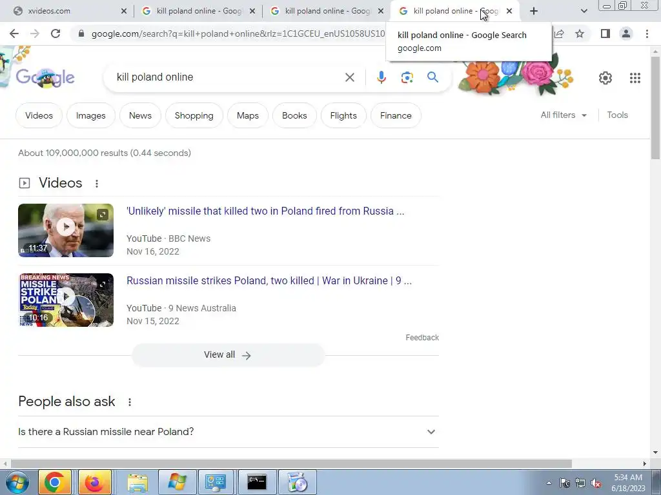Open Chrome from the taskbar

pos(54,482)
